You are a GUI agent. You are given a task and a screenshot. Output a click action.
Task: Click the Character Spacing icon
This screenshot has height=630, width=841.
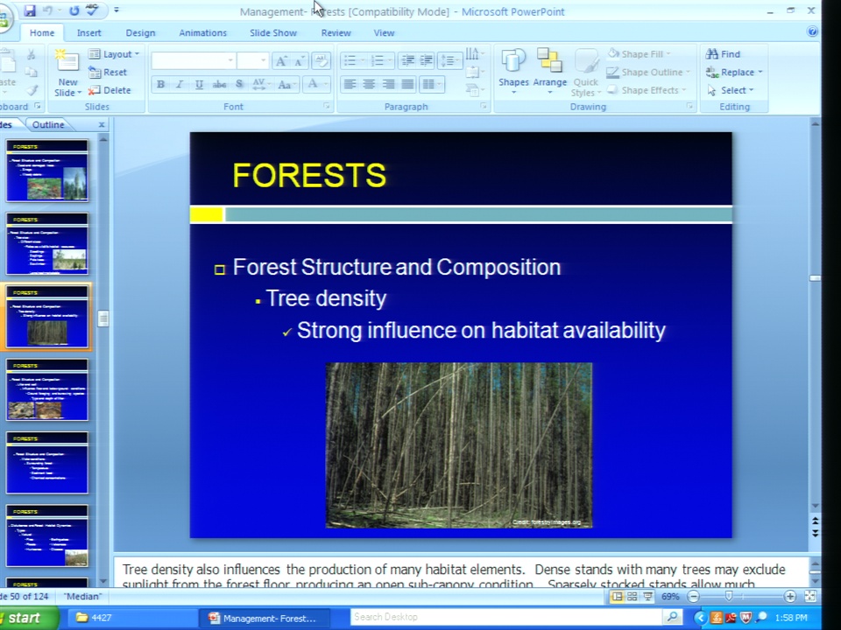pyautogui.click(x=260, y=84)
